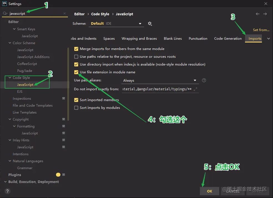The image size is (273, 198).
Task: Collapse the Formatting tree node
Action: pyautogui.click(x=14, y=126)
